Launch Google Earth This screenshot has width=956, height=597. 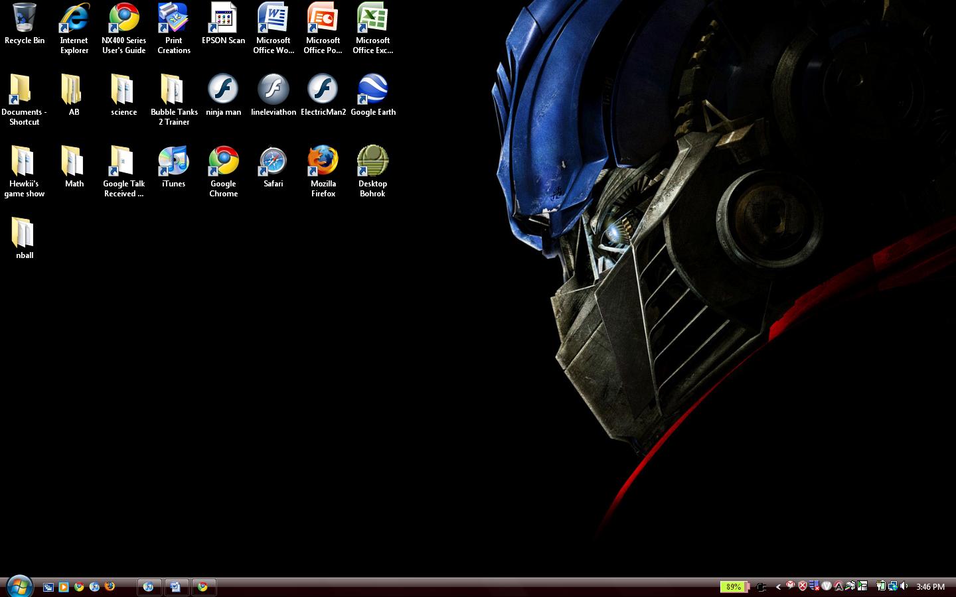point(372,90)
